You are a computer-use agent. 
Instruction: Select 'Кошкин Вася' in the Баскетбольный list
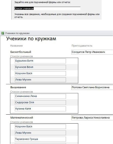[x=40, y=73]
